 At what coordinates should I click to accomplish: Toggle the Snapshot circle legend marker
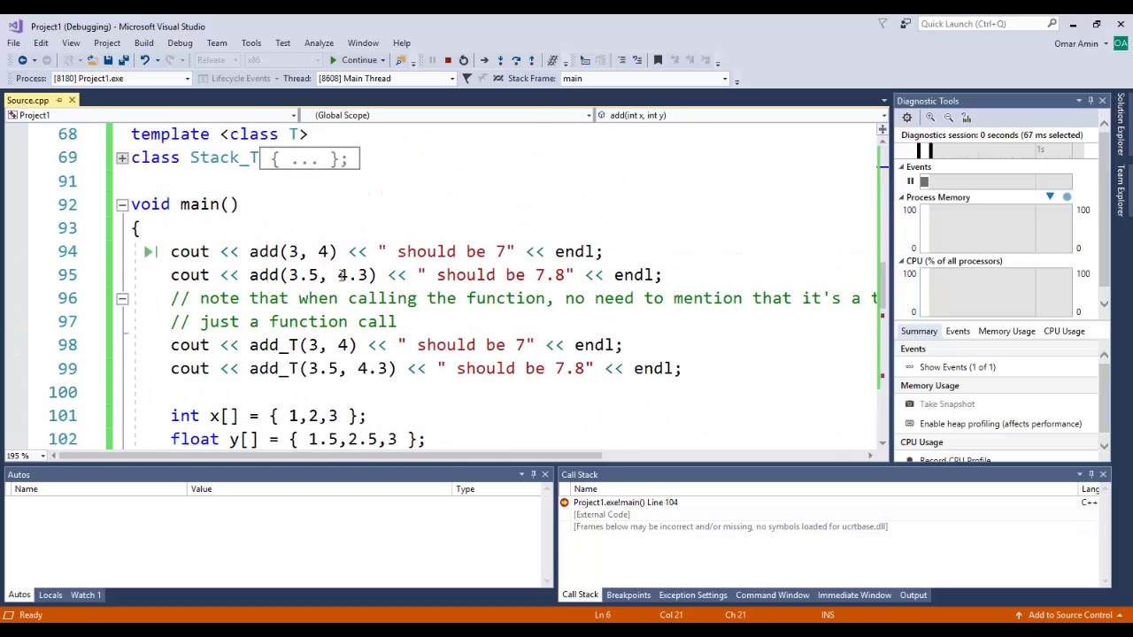pyautogui.click(x=1067, y=197)
